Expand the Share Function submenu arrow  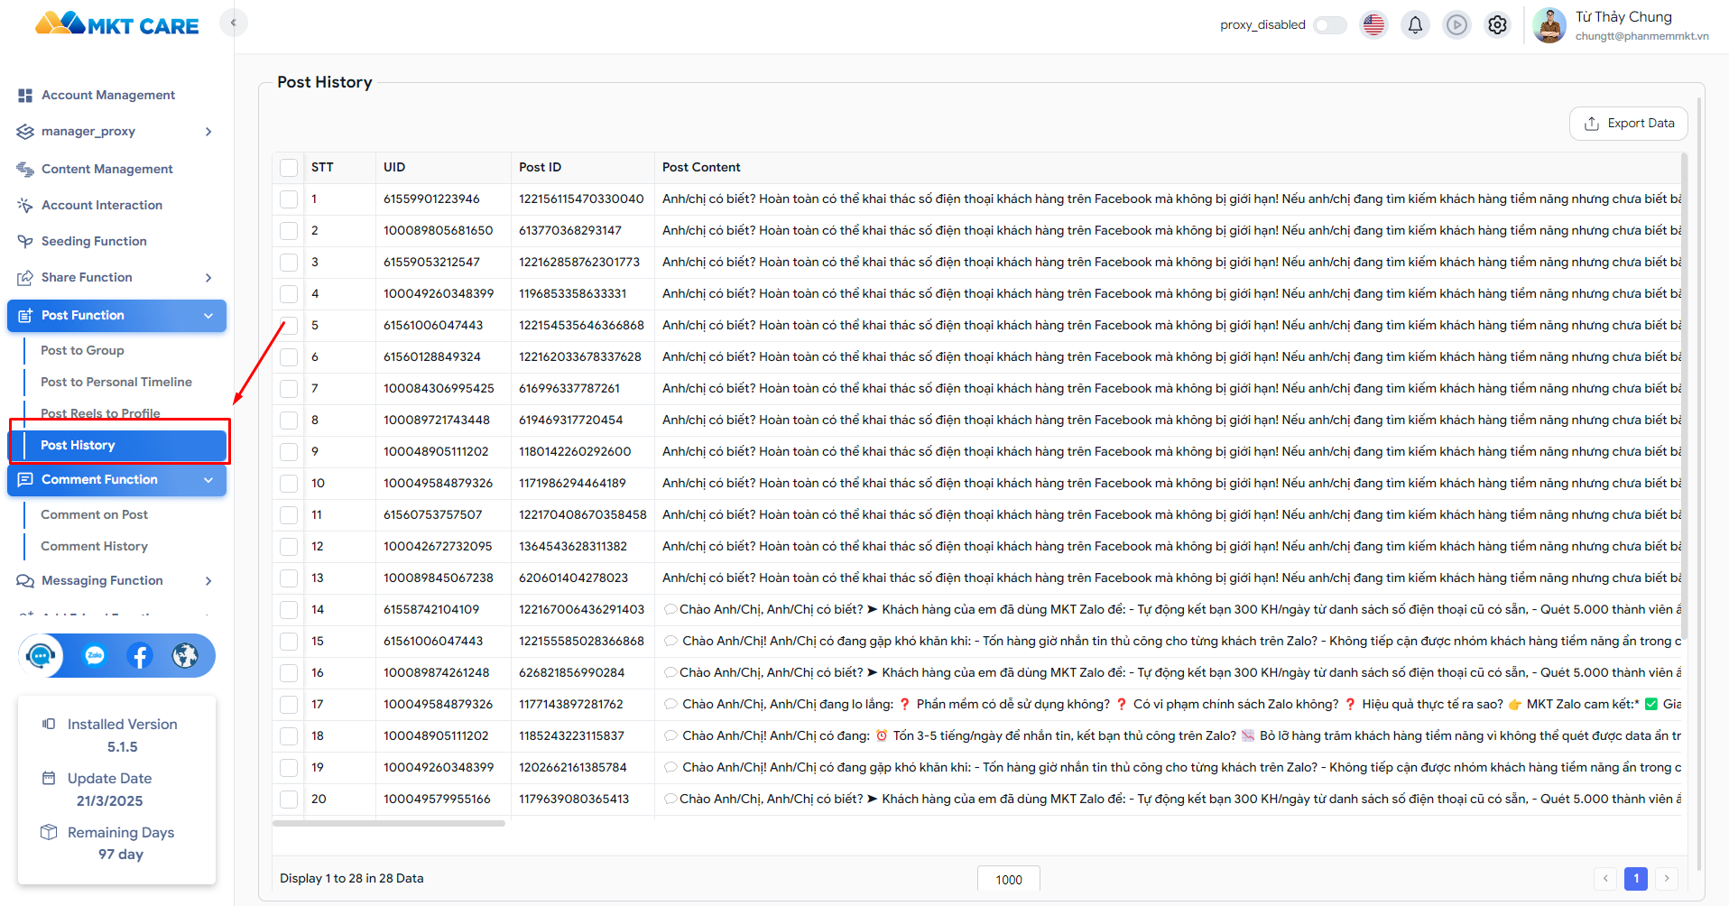[x=208, y=278]
